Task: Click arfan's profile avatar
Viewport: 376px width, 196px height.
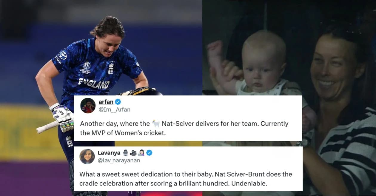Action: tap(88, 106)
